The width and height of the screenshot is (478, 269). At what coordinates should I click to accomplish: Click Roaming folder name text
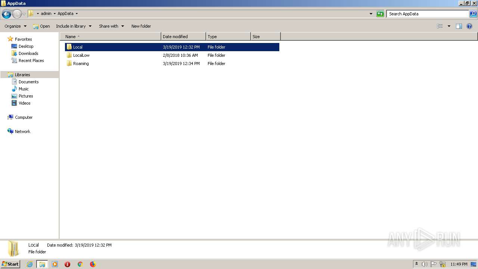(81, 64)
